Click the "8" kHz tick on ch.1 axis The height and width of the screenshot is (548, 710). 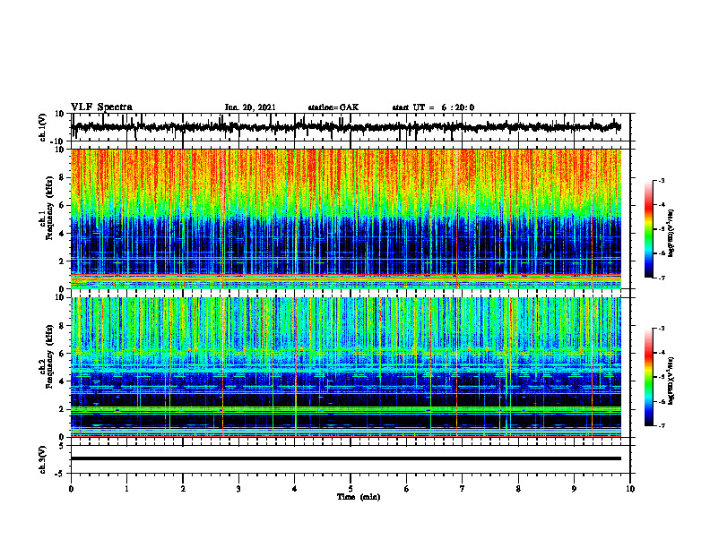coord(62,177)
